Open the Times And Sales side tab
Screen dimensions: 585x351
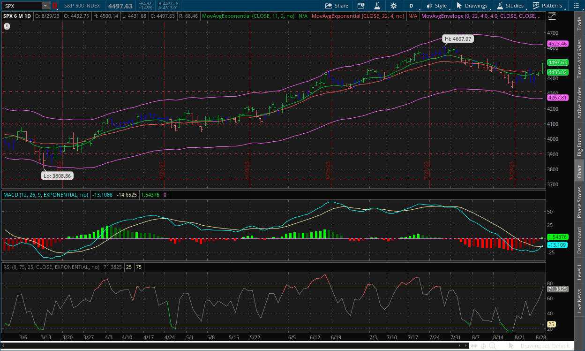pos(579,59)
